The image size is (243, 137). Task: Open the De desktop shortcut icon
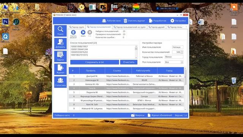[103, 7]
